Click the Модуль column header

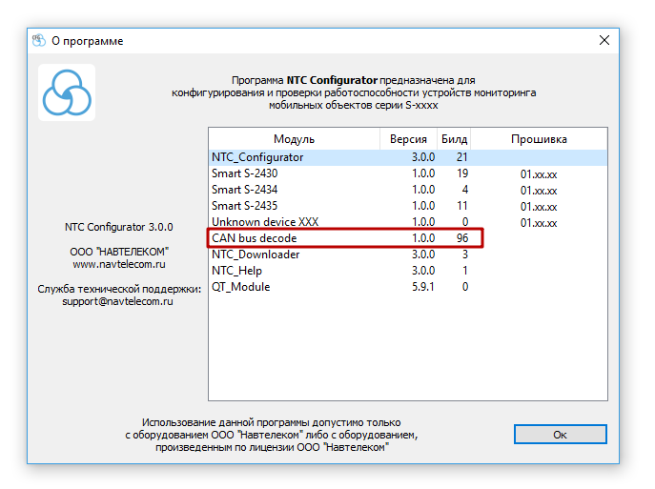[294, 139]
